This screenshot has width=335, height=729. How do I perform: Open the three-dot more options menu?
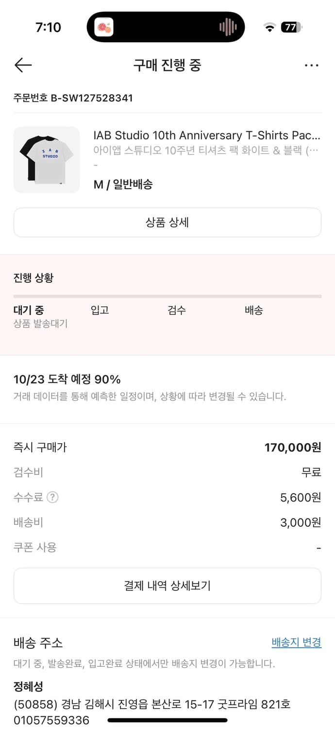311,66
